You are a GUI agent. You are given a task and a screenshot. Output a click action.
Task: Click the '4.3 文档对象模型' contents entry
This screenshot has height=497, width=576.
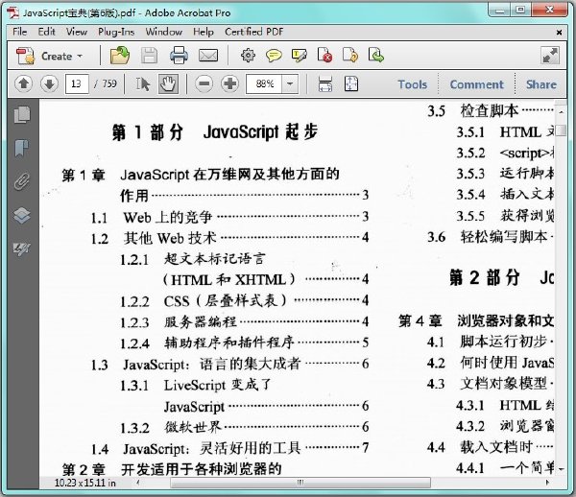click(x=491, y=384)
